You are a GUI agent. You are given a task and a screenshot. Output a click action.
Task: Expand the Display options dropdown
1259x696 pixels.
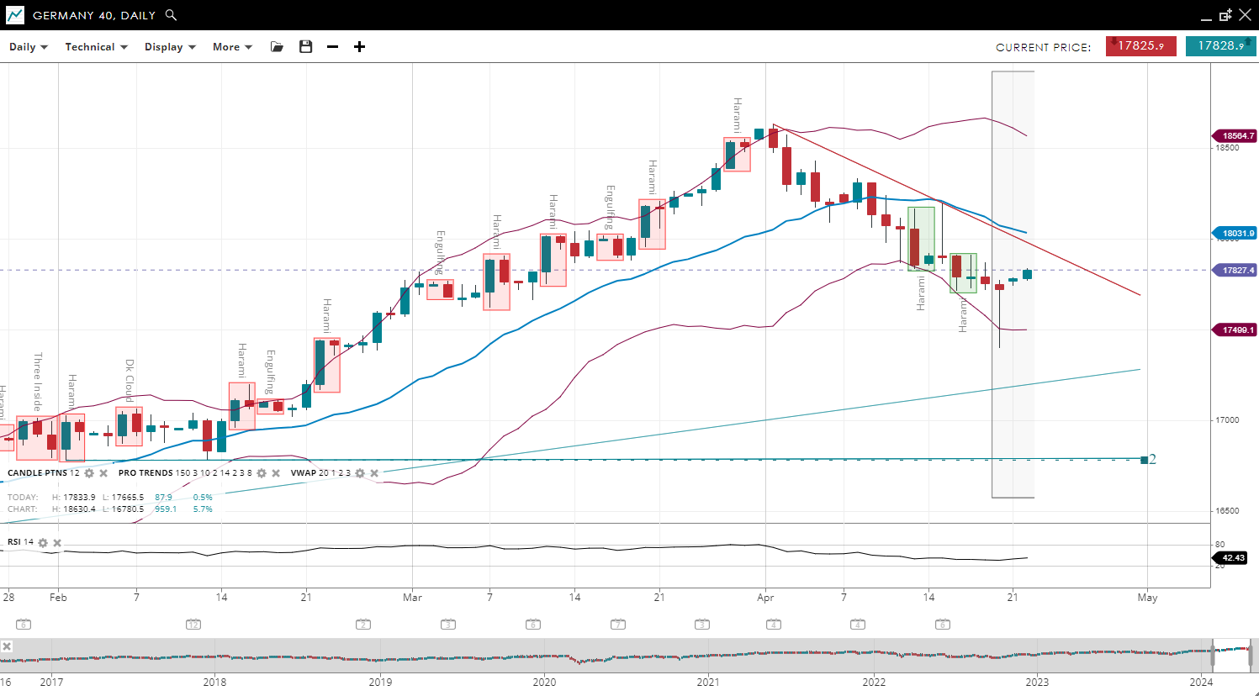170,47
